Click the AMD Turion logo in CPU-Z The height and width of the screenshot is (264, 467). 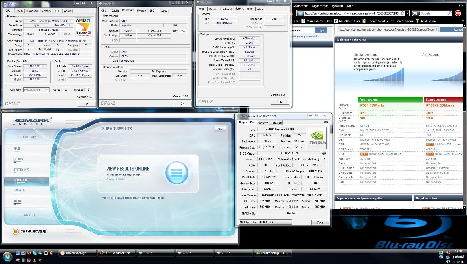click(x=83, y=27)
